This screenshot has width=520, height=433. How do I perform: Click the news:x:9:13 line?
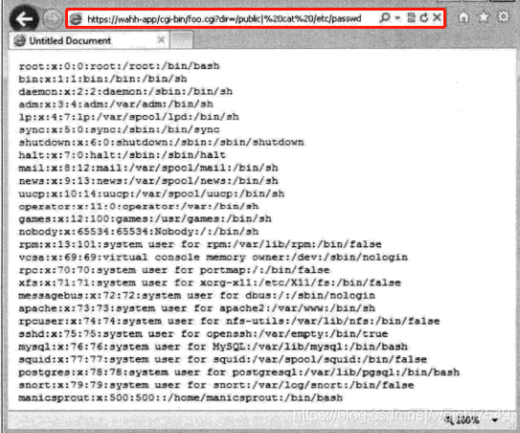tap(148, 180)
